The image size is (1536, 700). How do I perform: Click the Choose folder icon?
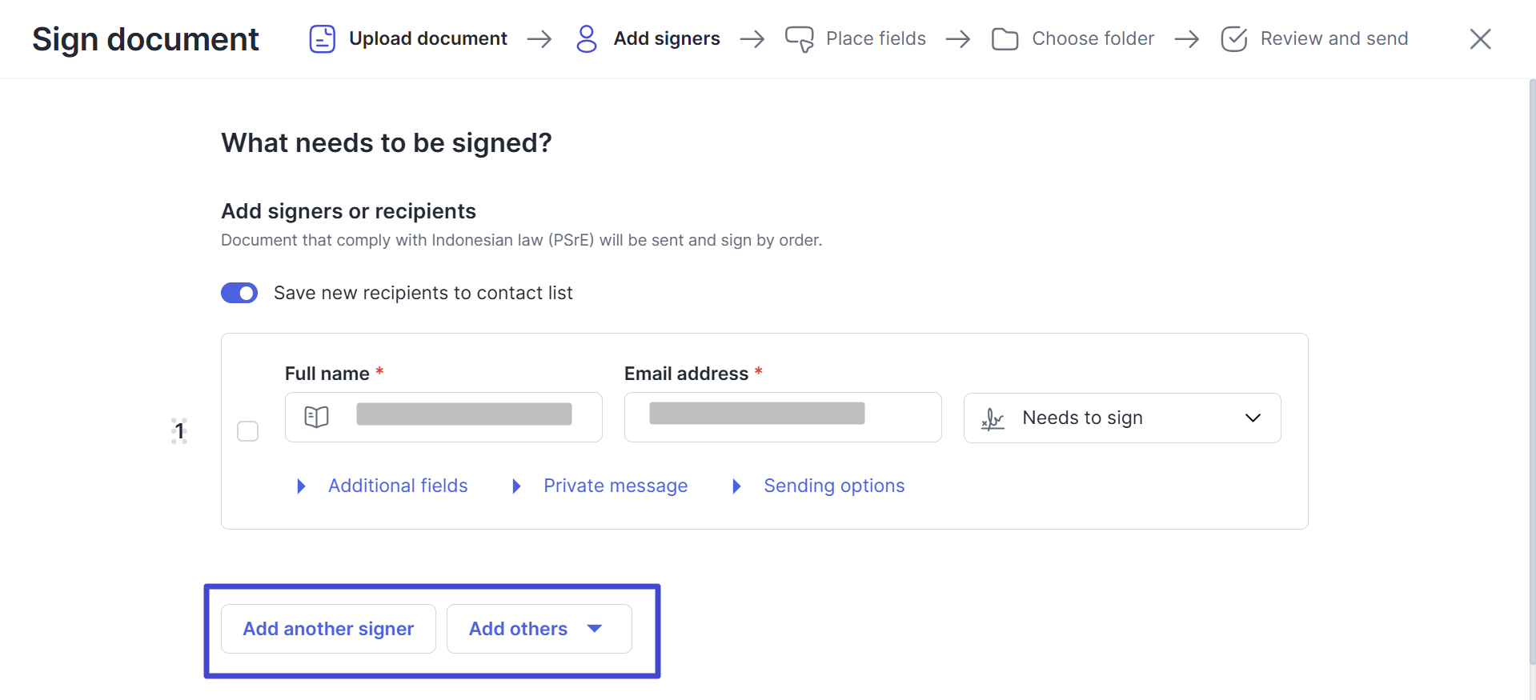point(1005,38)
